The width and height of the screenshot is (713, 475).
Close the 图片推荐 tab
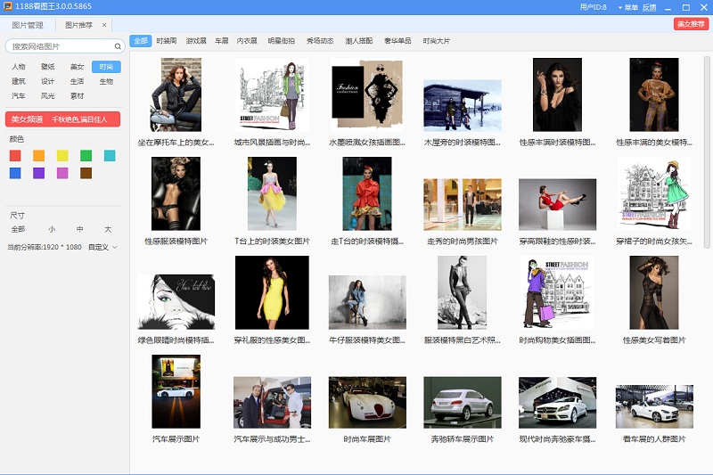click(x=104, y=25)
